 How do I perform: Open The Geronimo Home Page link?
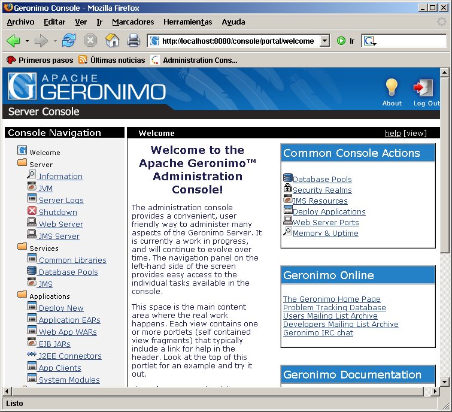(332, 299)
